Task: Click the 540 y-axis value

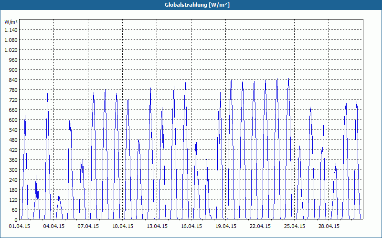Action: 14,129
